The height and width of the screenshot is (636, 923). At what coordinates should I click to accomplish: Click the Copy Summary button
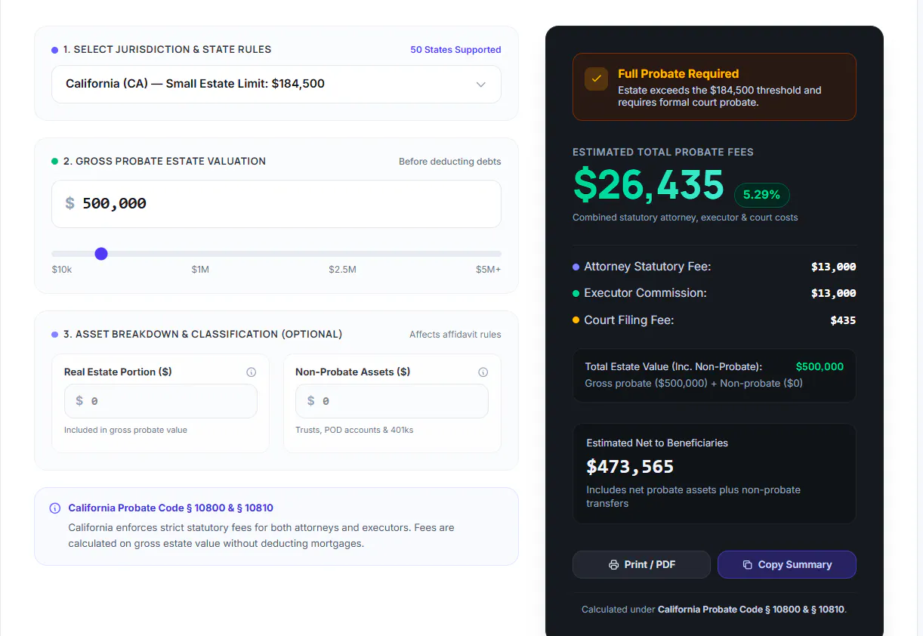pos(786,565)
